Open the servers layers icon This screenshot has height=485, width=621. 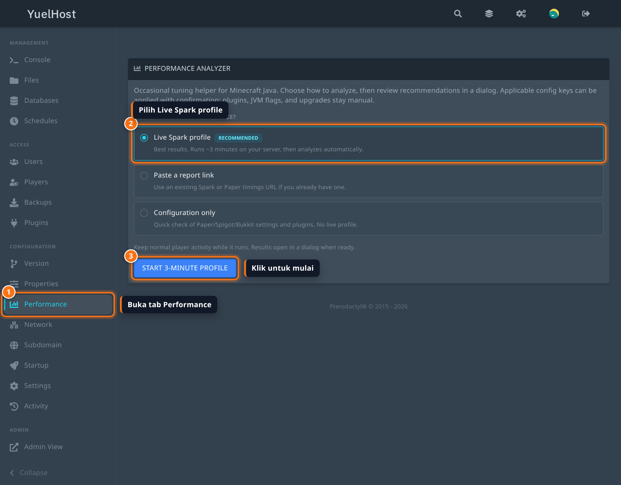[489, 14]
